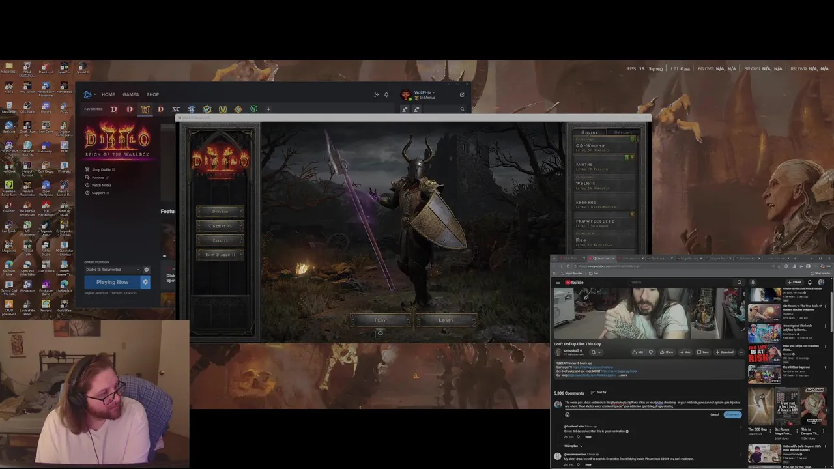The width and height of the screenshot is (834, 469).
Task: Expand video description with ...more
Action: pyautogui.click(x=624, y=375)
